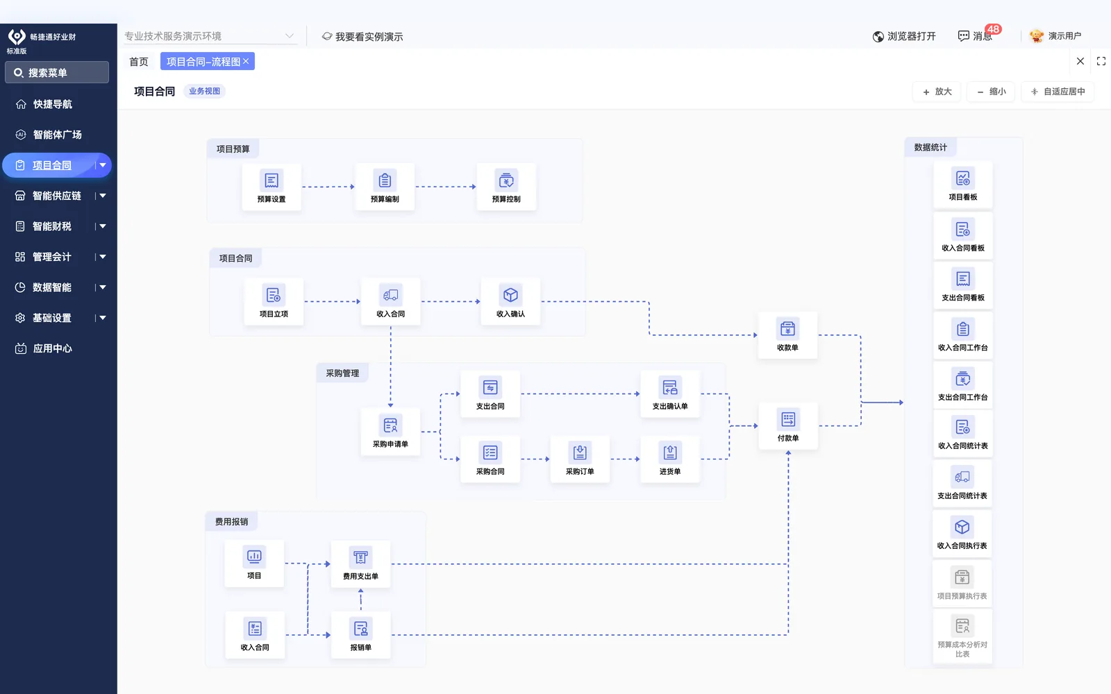The height and width of the screenshot is (694, 1111).
Task: Open the 报销单 node icon
Action: (x=360, y=629)
